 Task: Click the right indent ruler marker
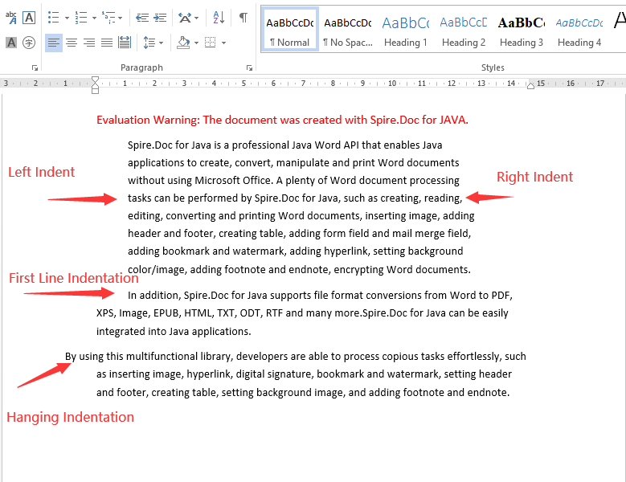click(530, 86)
